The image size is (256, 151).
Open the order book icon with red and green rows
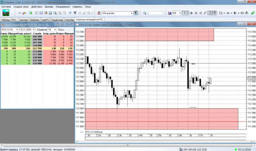[46, 13]
